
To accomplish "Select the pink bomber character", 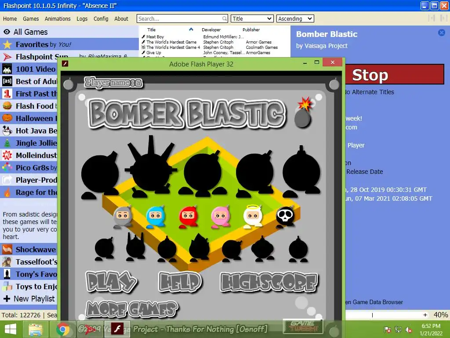I will pyautogui.click(x=221, y=217).
